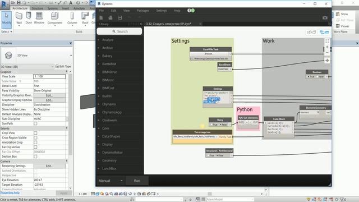The width and height of the screenshot is (359, 202).
Task: Click the Properties panel vertical scrollbar
Action: coord(71,114)
